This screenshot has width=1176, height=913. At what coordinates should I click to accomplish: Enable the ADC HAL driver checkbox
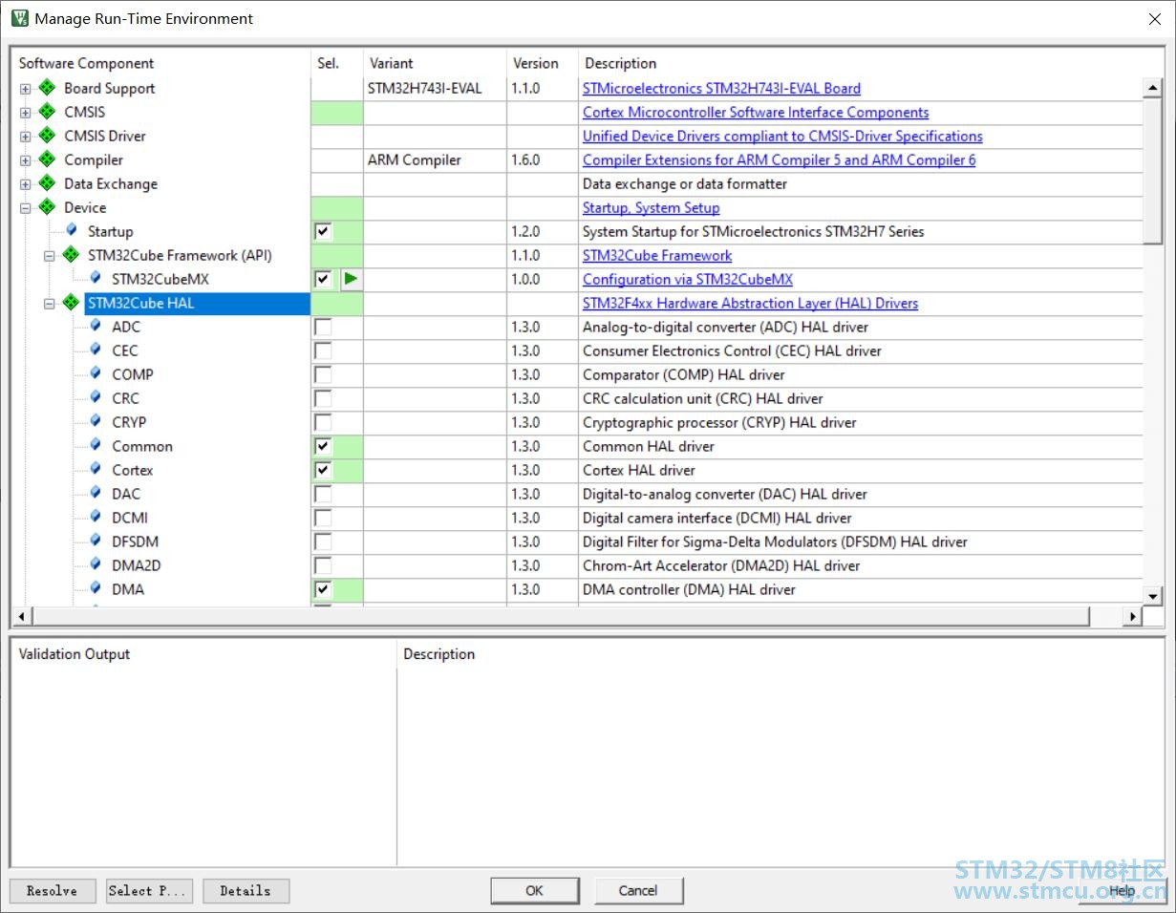pos(323,327)
